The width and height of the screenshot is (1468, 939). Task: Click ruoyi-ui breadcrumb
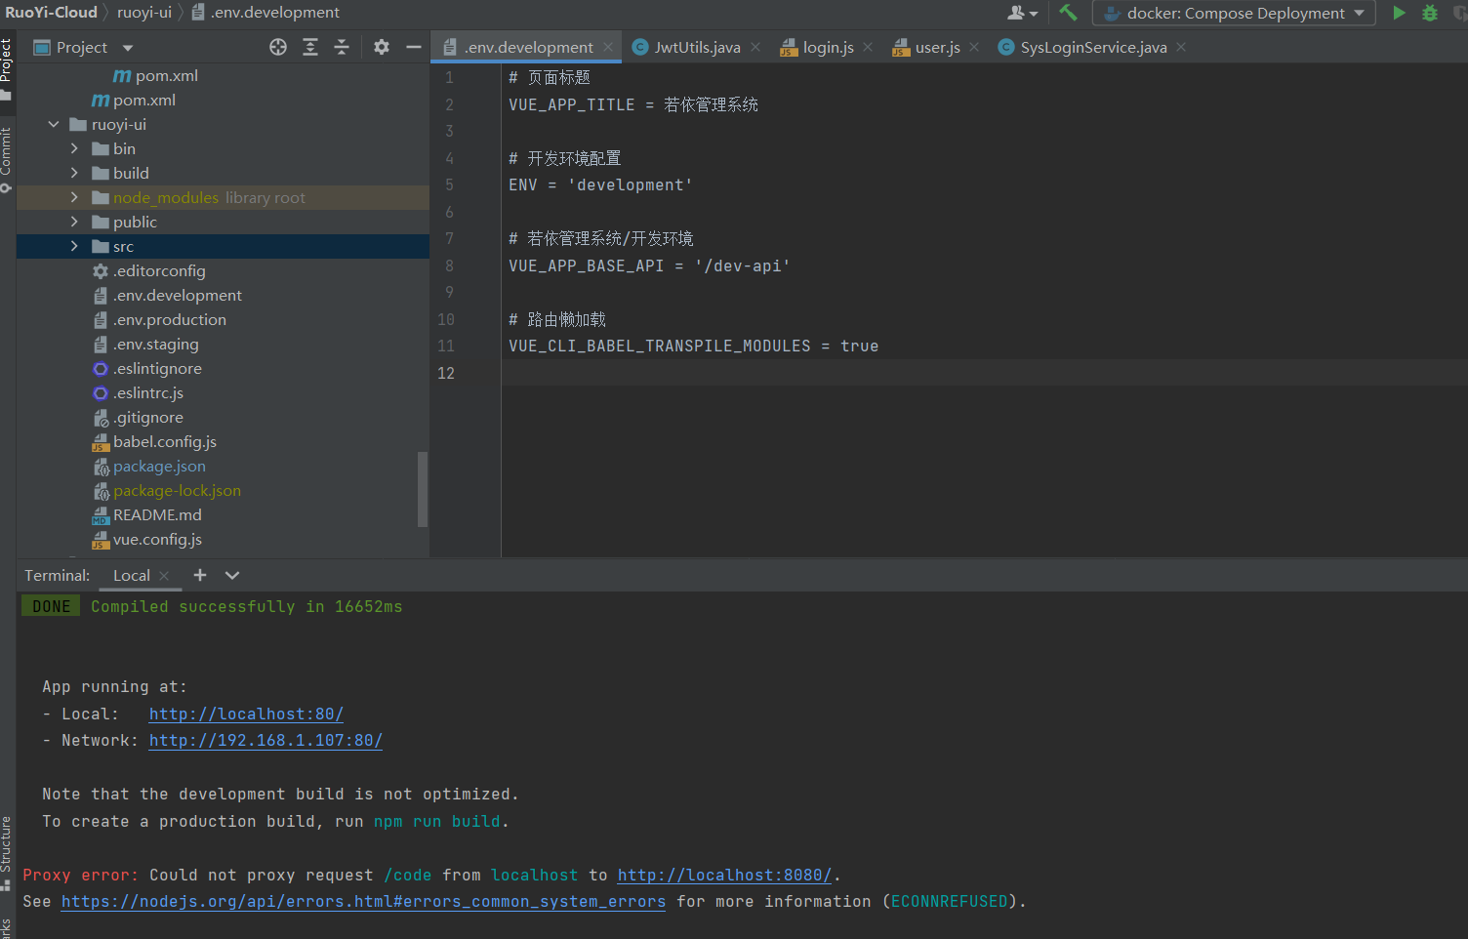tap(144, 13)
